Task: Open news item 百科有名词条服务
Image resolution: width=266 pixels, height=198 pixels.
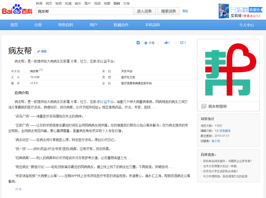Action: (x=227, y=161)
